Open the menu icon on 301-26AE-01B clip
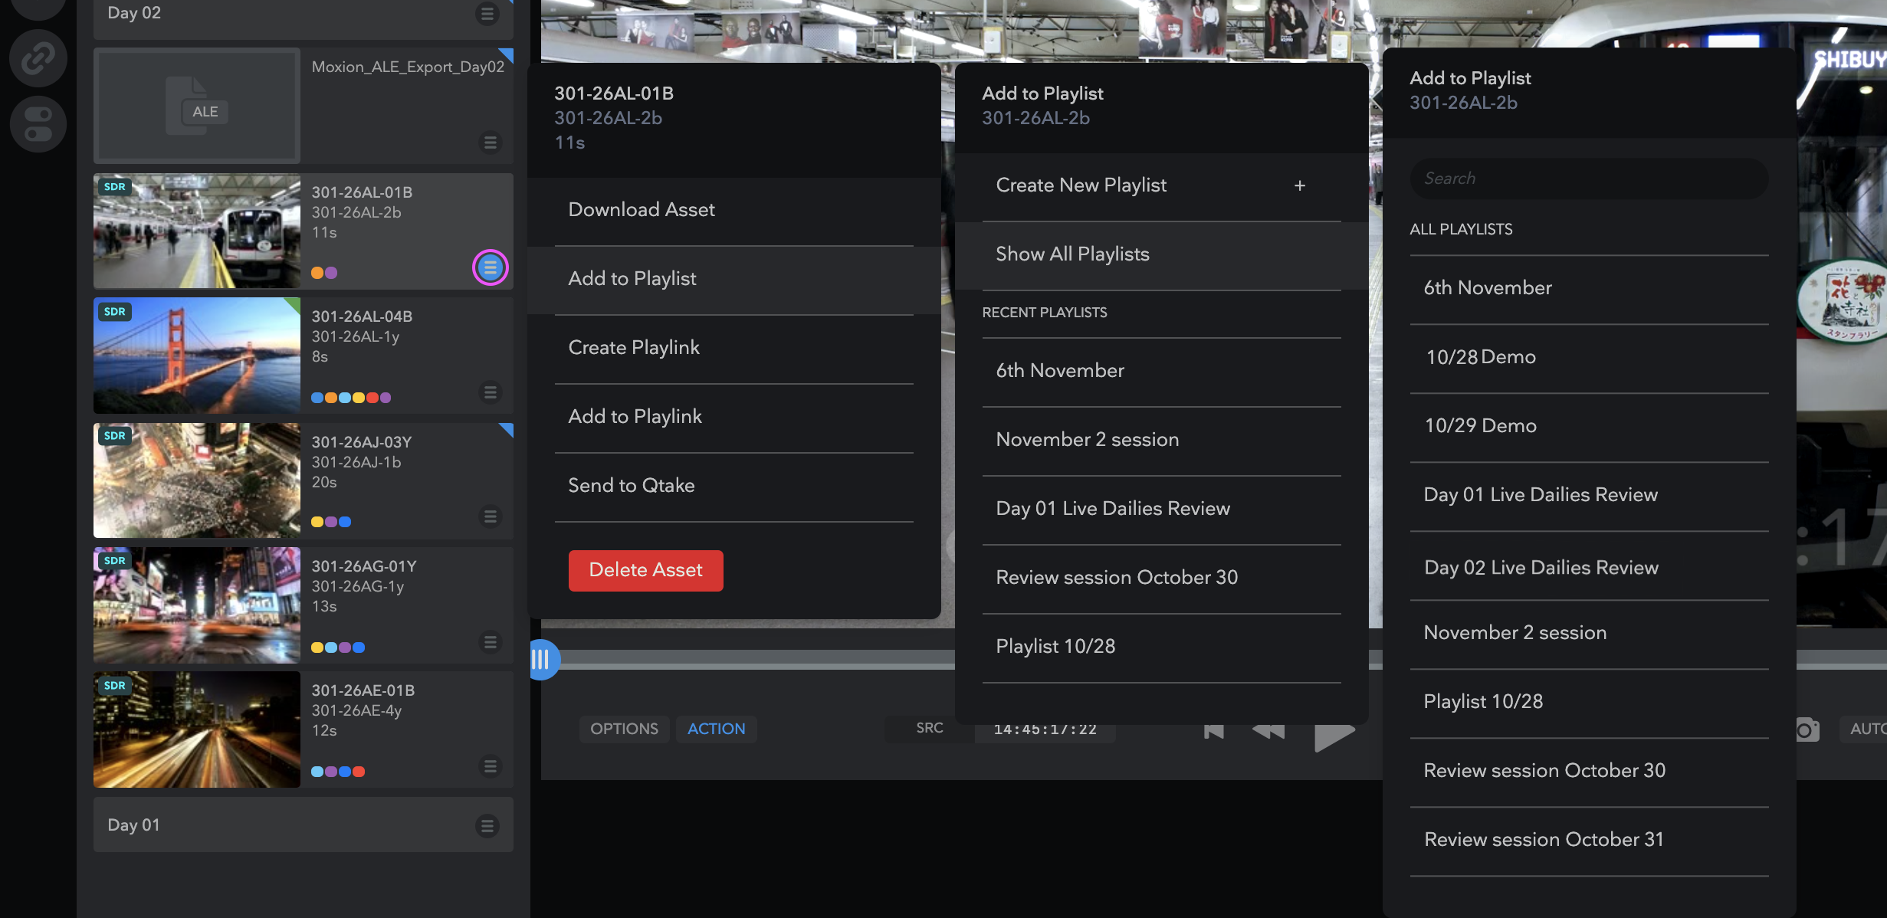Screen dimensions: 1887x918 [490, 766]
